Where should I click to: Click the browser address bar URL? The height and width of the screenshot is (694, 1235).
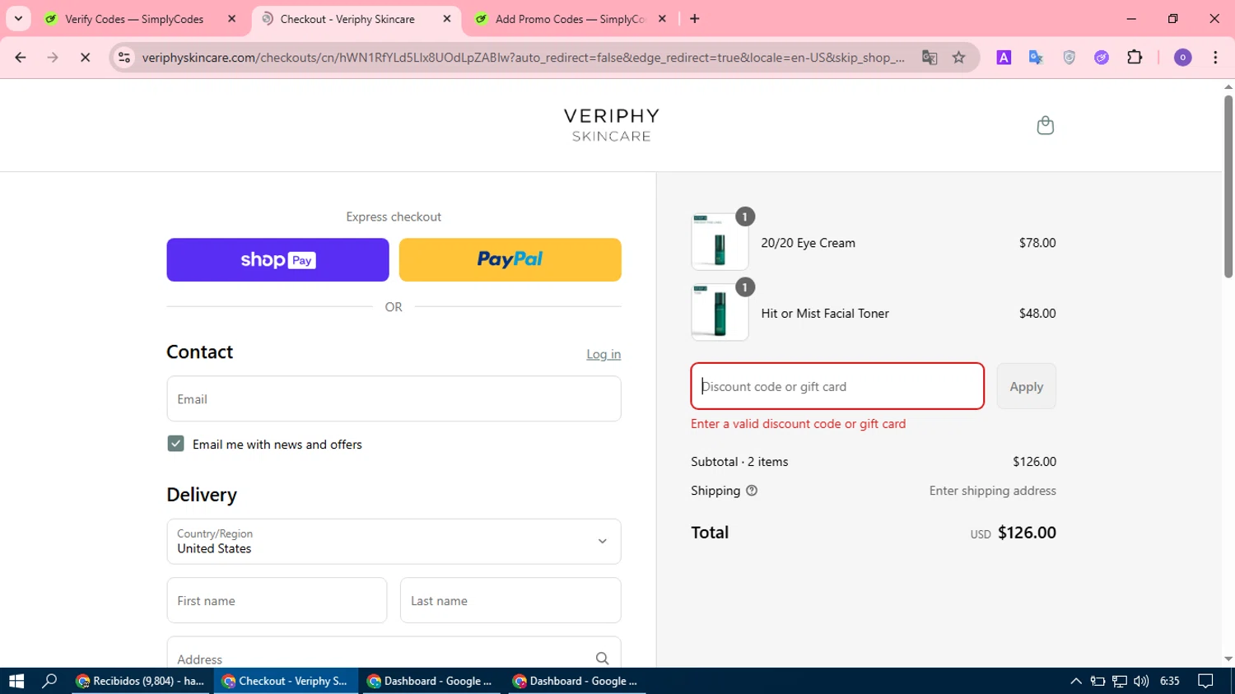tap(523, 58)
